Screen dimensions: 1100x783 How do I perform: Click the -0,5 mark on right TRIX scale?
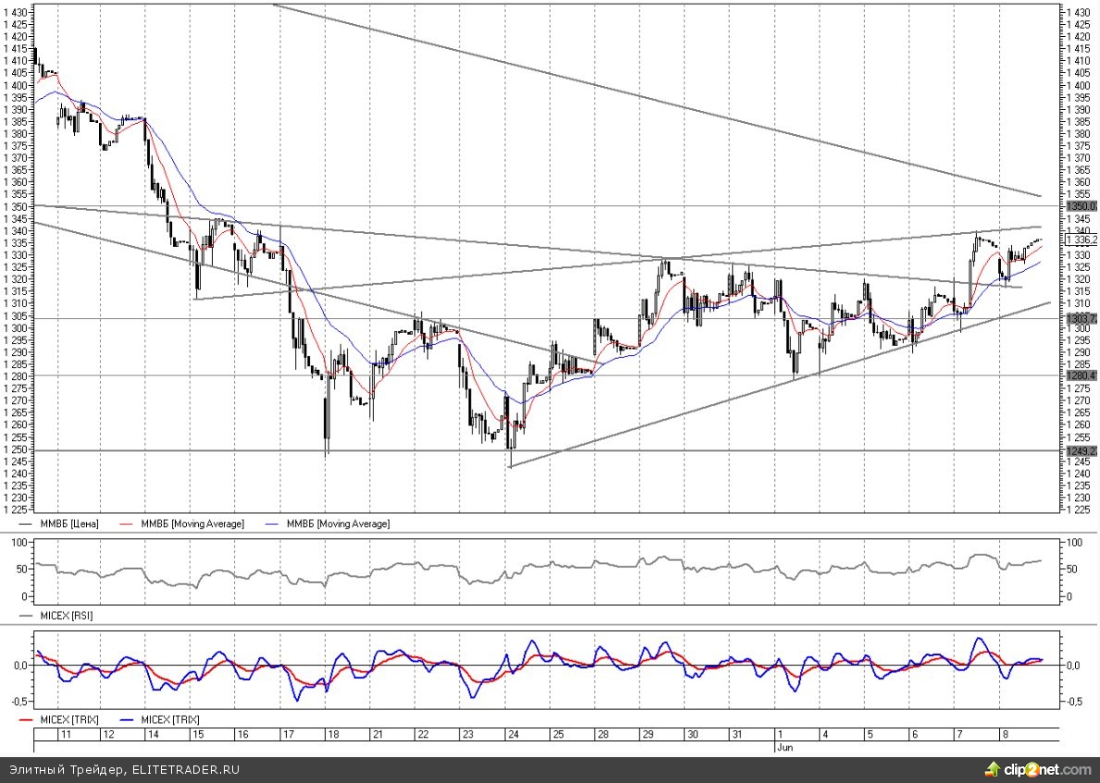coord(1077,702)
